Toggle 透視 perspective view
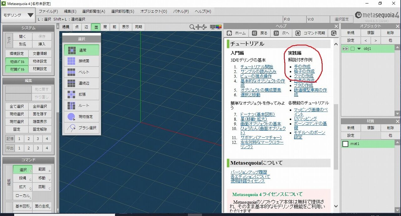The width and height of the screenshot is (401, 216). pyautogui.click(x=66, y=27)
